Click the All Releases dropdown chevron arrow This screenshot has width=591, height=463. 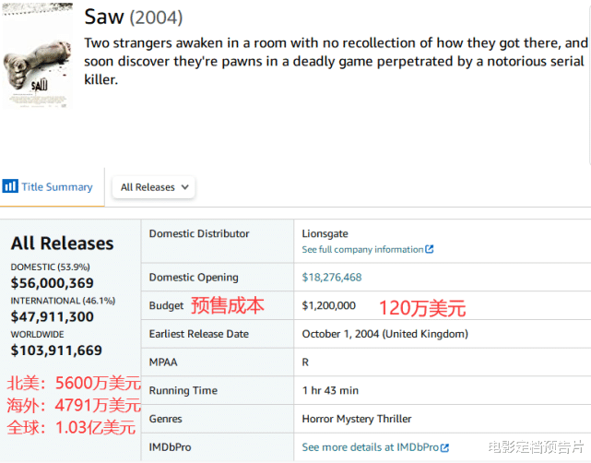(x=184, y=187)
